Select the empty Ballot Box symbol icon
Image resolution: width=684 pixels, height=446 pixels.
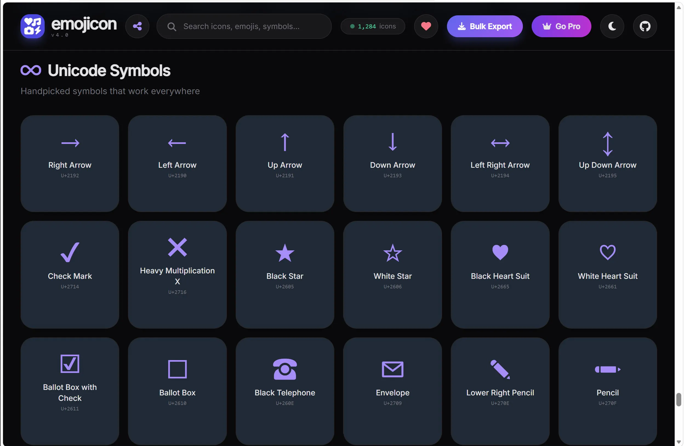[x=177, y=369]
